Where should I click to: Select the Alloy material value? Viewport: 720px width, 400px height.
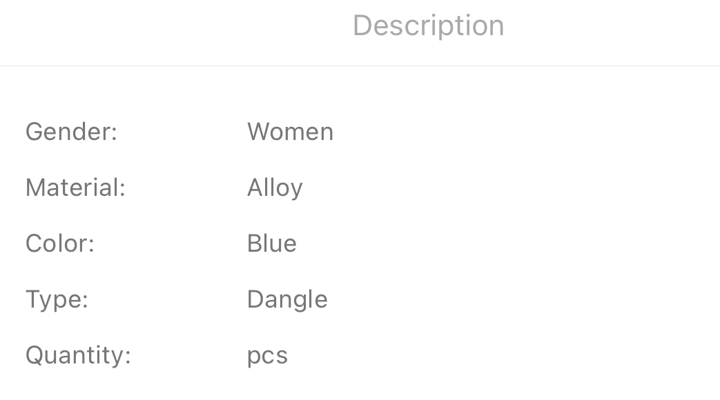(x=275, y=188)
